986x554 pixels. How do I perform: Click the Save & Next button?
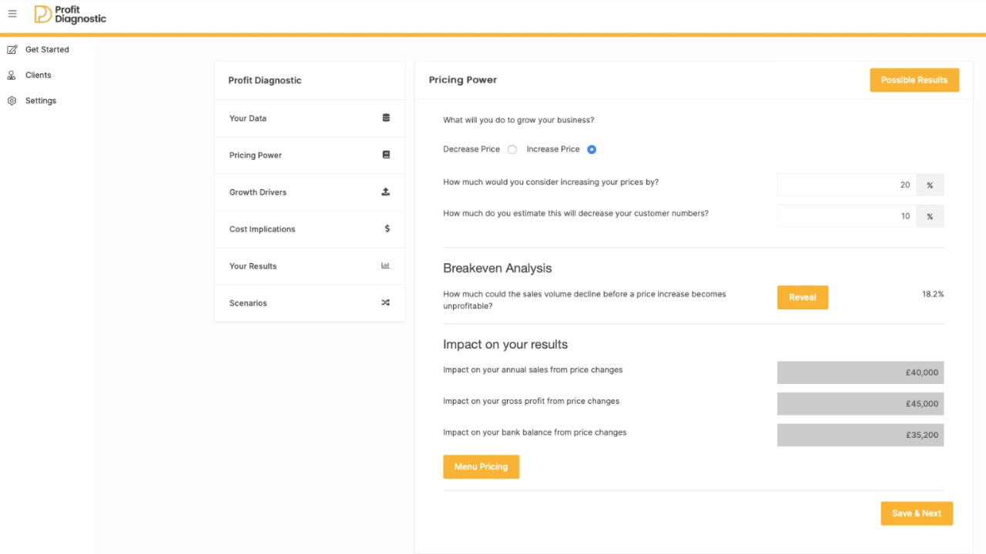point(917,513)
